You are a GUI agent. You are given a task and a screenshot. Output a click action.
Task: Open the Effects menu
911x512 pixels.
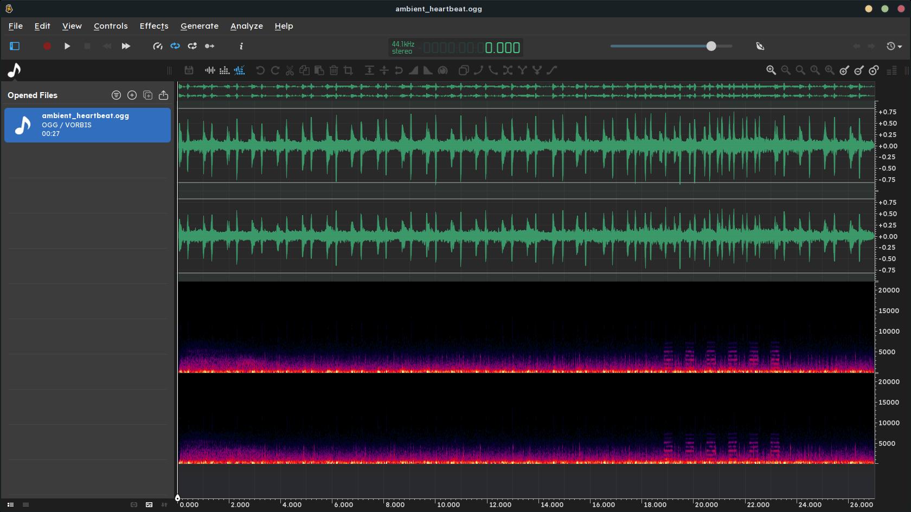coord(154,26)
